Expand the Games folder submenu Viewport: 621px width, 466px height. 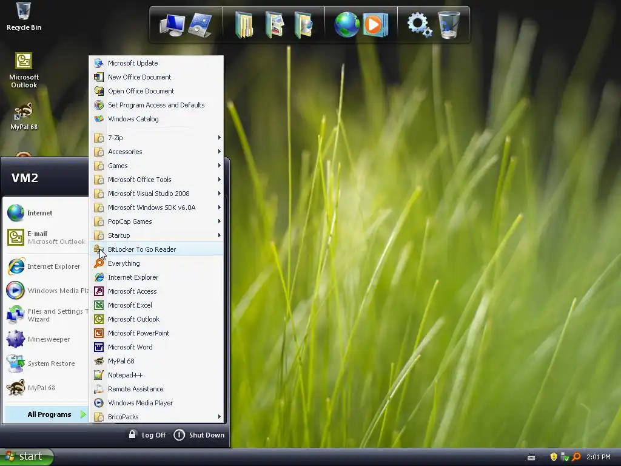[x=157, y=166]
